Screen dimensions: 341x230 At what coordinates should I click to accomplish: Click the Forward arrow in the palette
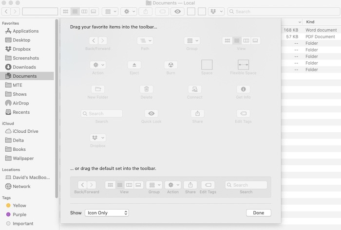click(x=102, y=40)
